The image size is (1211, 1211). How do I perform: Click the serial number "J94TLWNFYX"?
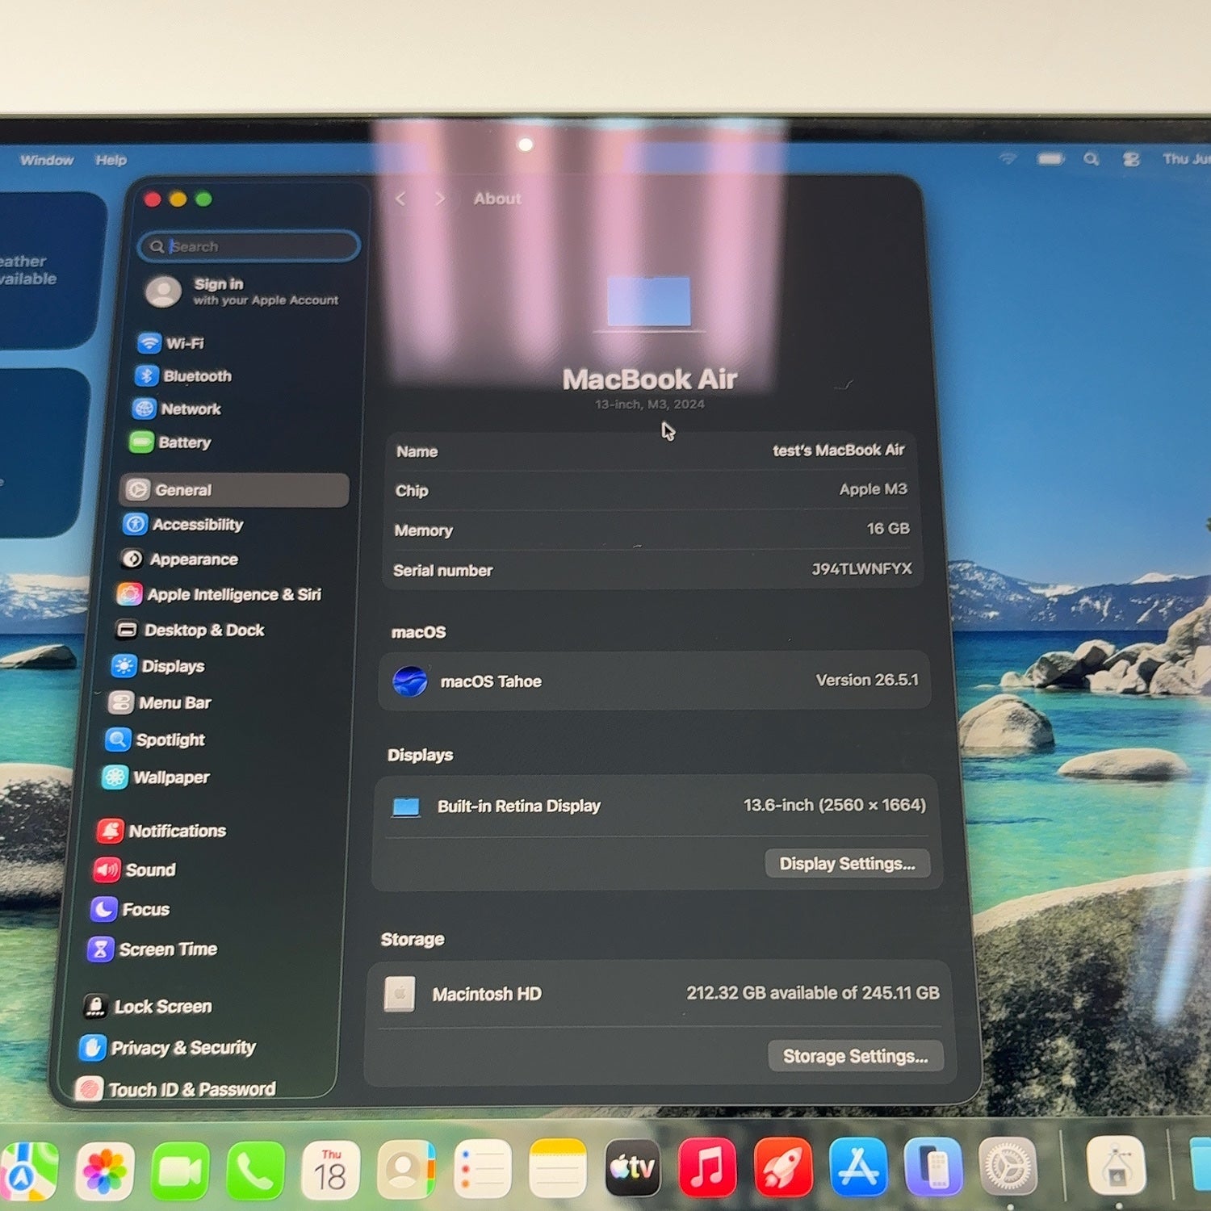862,568
